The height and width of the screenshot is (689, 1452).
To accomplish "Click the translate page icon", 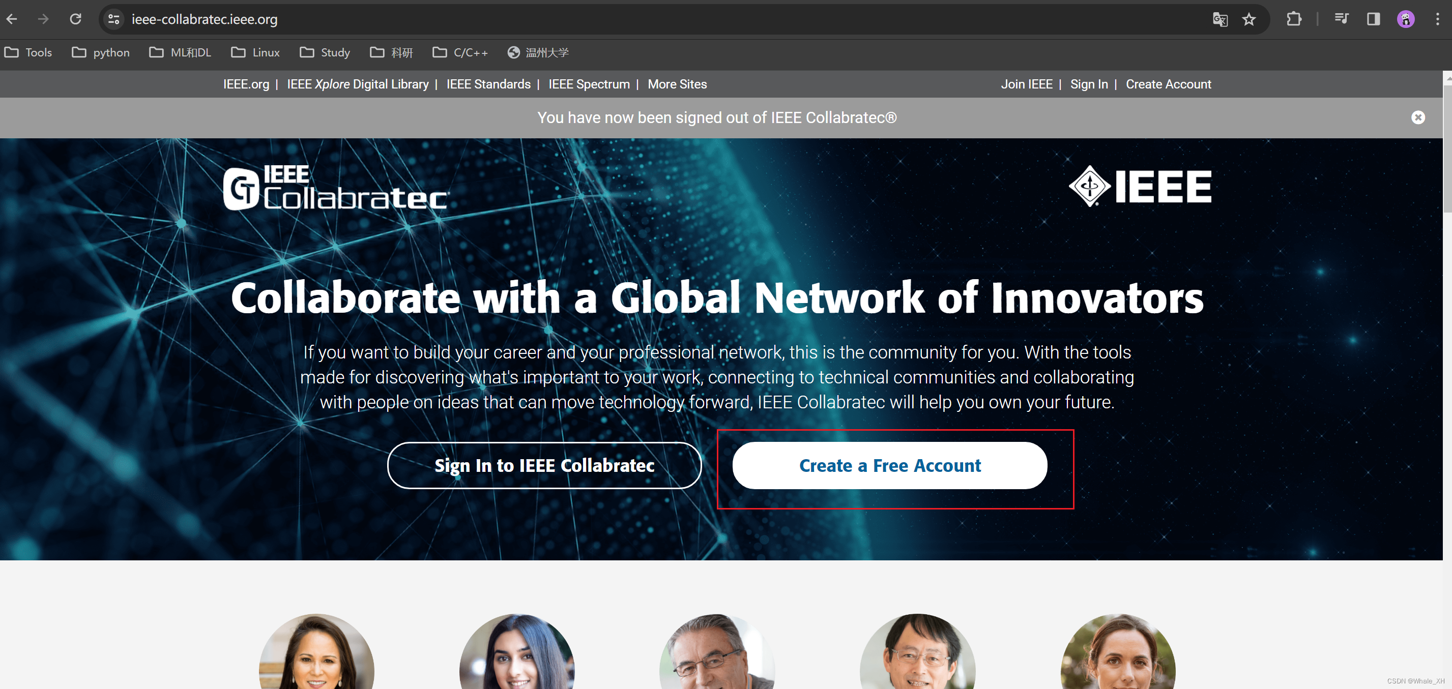I will pos(1220,19).
